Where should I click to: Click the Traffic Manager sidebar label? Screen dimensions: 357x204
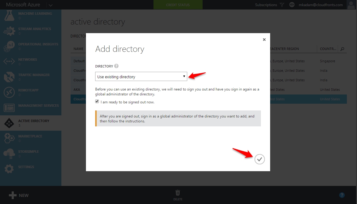pos(34,75)
